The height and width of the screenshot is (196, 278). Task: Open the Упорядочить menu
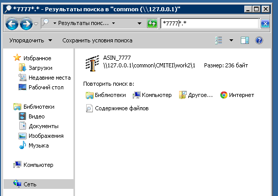click(x=31, y=40)
